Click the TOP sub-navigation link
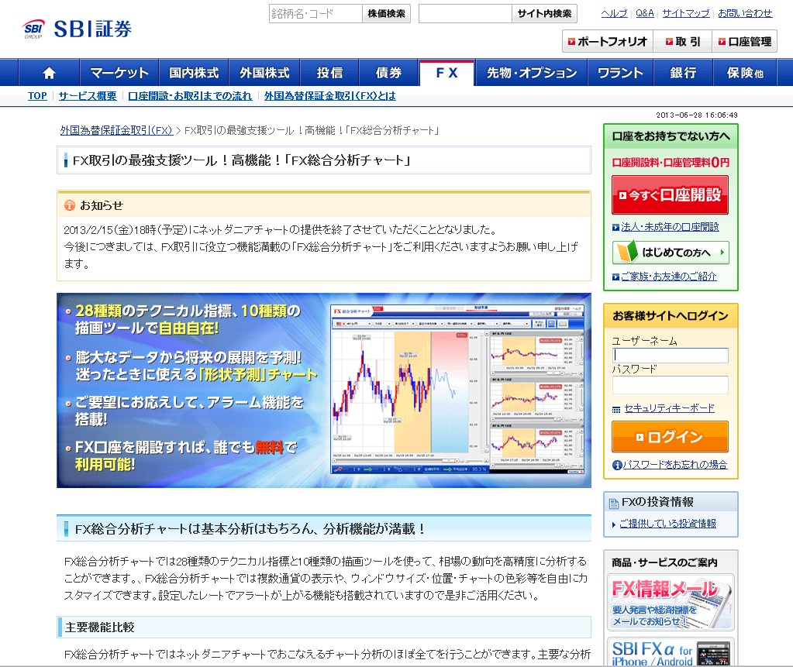 [37, 96]
